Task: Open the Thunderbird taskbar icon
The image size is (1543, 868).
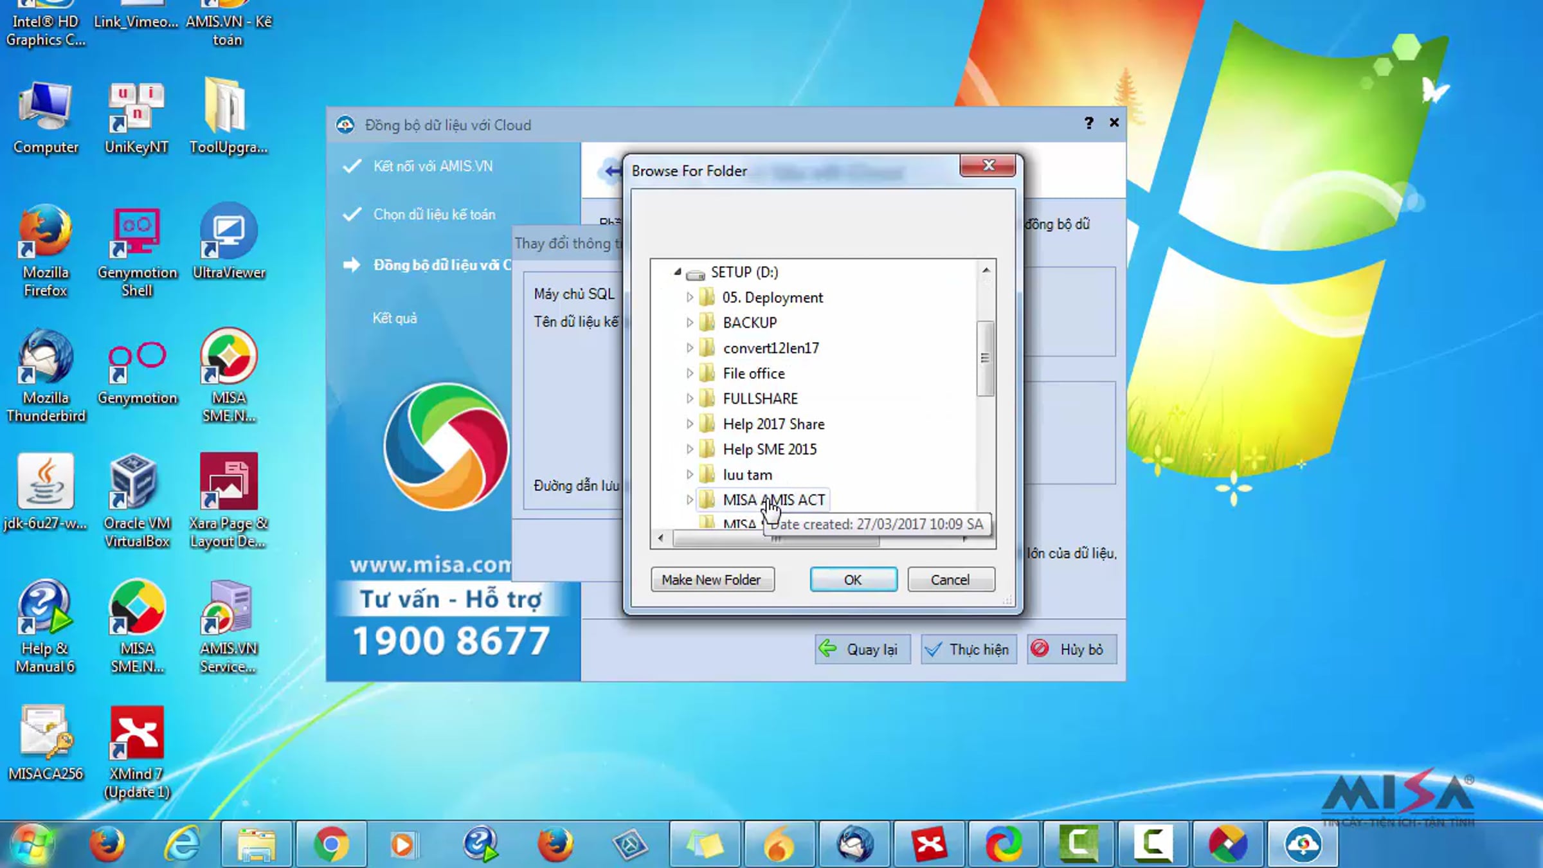Action: click(855, 844)
